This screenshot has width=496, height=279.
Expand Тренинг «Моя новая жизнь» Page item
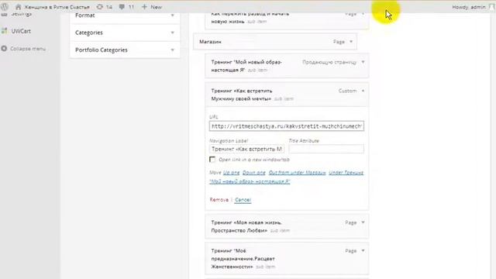[x=363, y=222]
